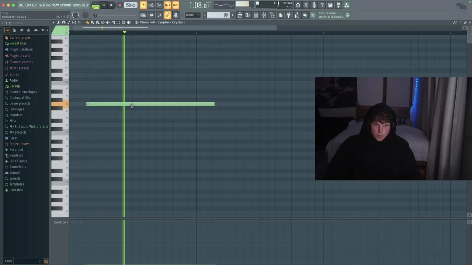Select the Zoom magnifier tool in piano roll
472x265 pixels.
(x=124, y=22)
